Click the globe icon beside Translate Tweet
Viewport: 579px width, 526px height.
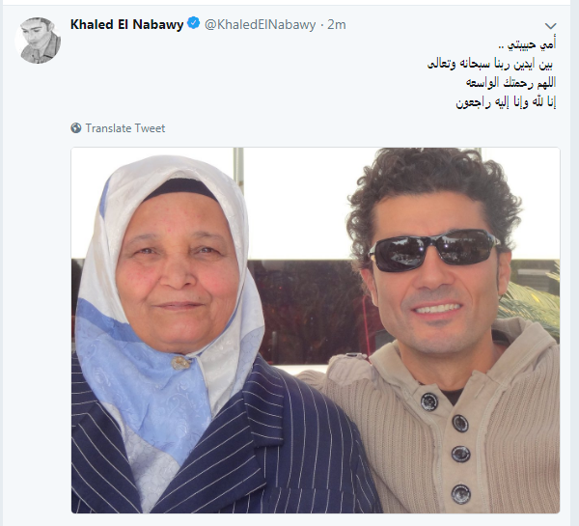pyautogui.click(x=75, y=128)
